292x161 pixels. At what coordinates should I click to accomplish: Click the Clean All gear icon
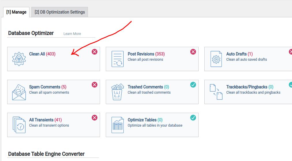(x=19, y=59)
